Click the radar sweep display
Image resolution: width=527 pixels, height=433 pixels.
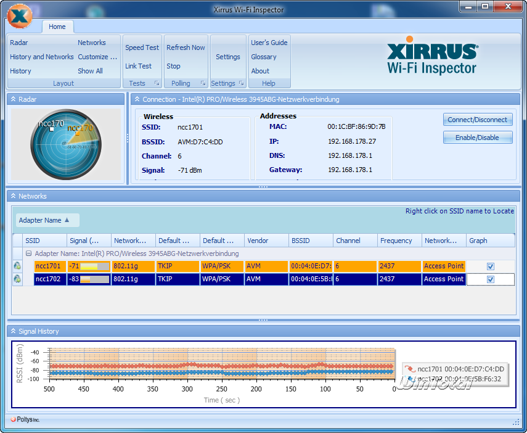tap(65, 146)
